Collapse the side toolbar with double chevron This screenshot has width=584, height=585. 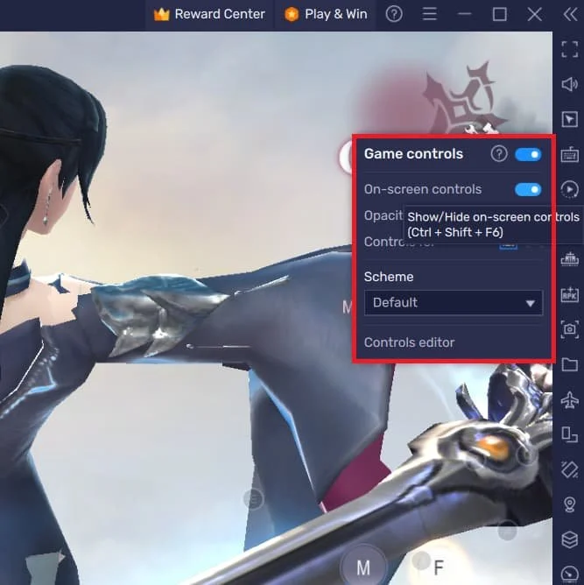(x=570, y=15)
